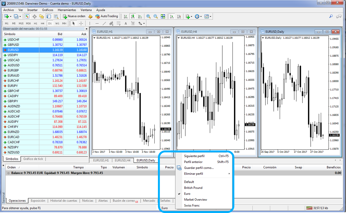Switch to line chart view
The height and width of the screenshot is (213, 346).
(x=140, y=16)
